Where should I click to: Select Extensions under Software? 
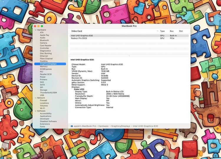(x=45, y=124)
